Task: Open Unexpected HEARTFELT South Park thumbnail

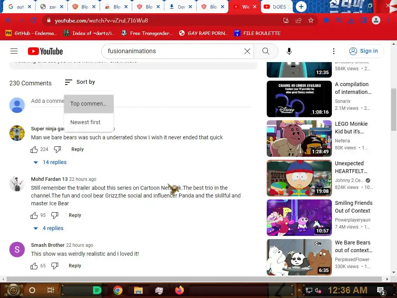Action: coord(299,178)
